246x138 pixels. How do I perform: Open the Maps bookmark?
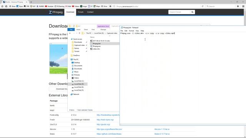coord(97,6)
